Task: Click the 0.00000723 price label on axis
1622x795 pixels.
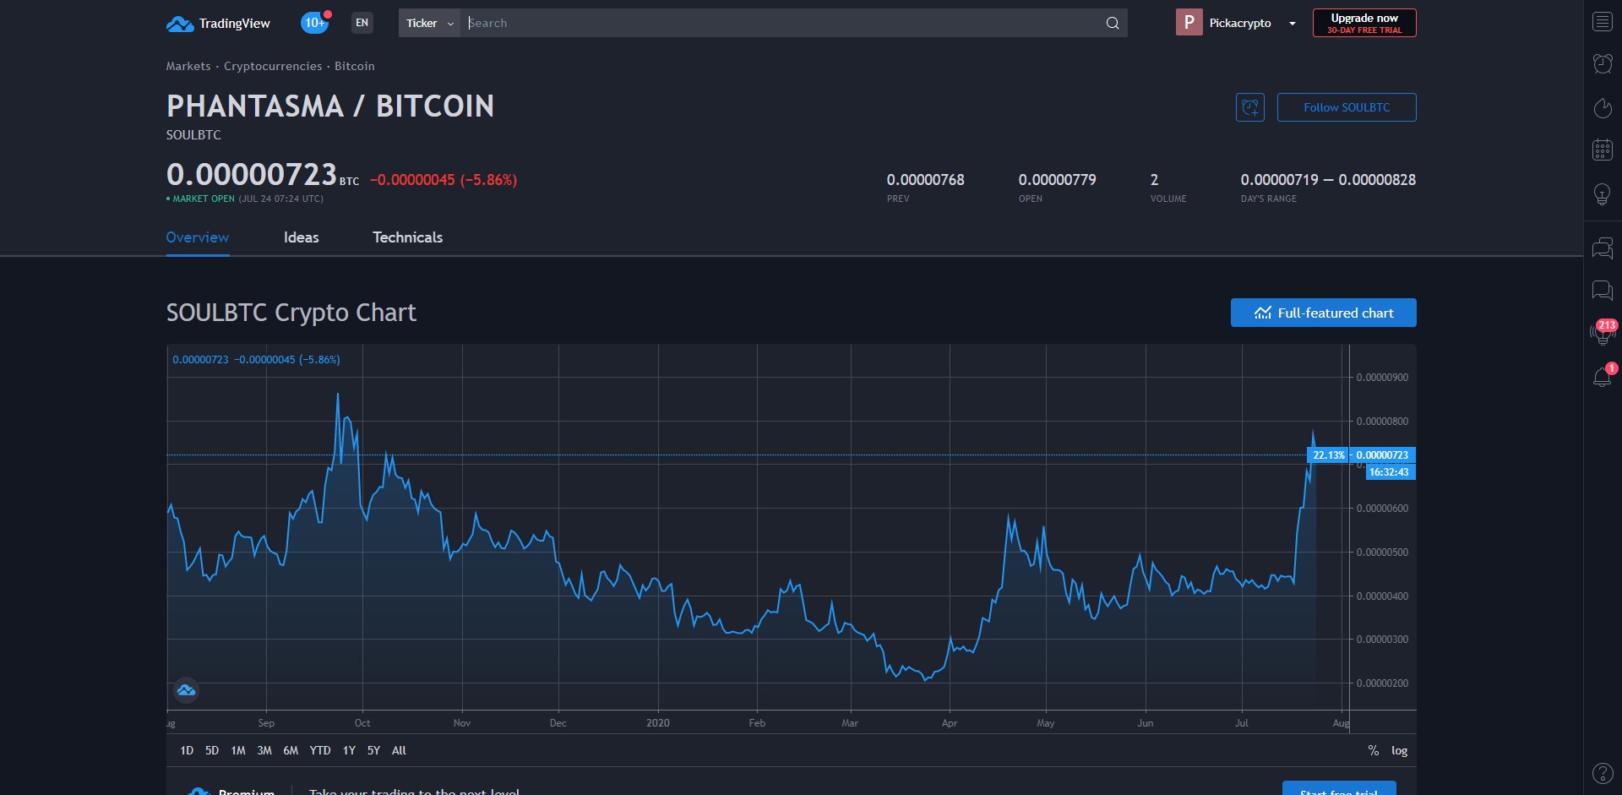Action: 1382,455
